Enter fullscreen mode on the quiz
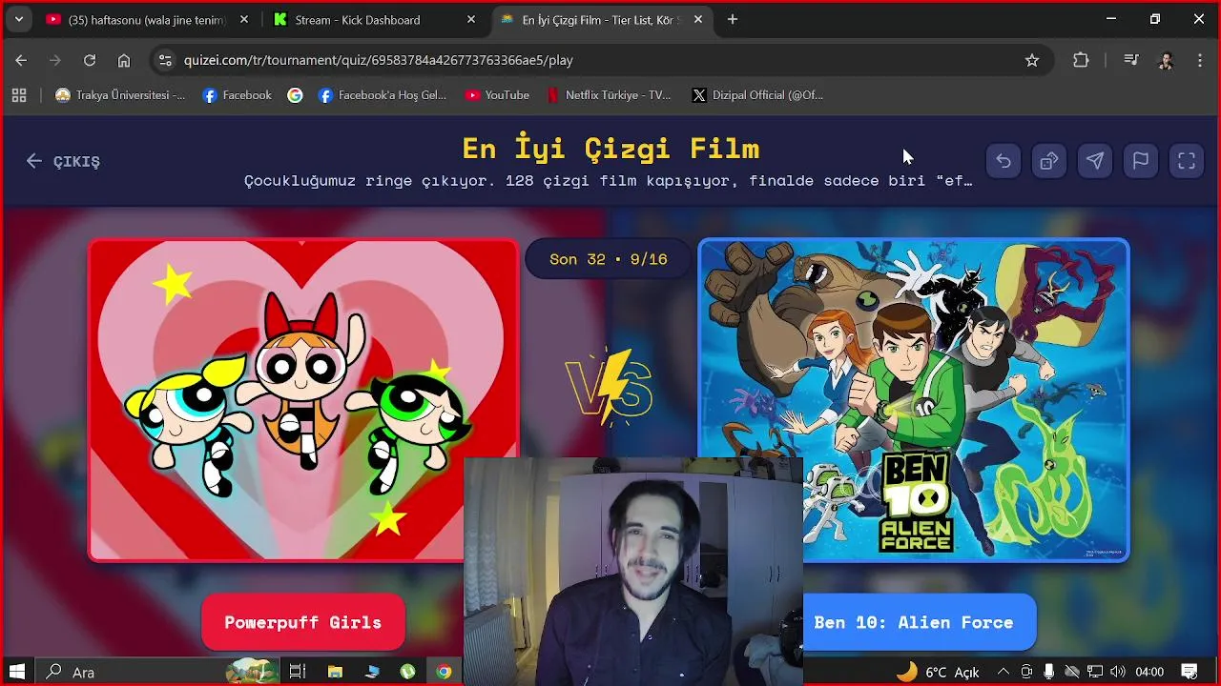Screen dimensions: 1221x686 [1187, 161]
